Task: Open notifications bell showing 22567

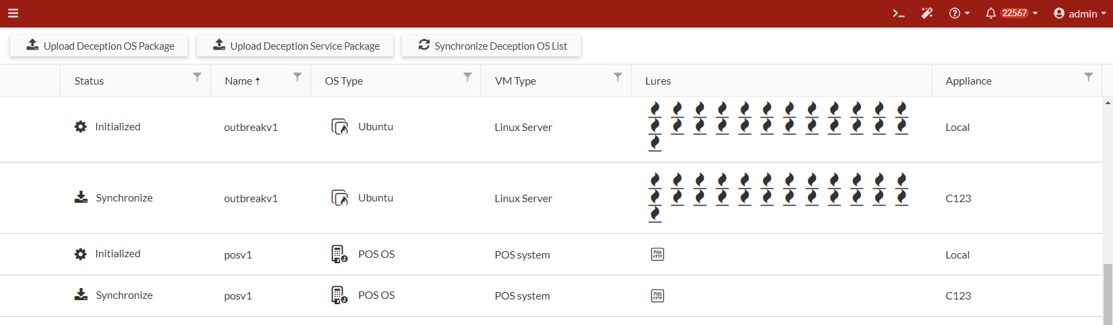Action: (1011, 13)
